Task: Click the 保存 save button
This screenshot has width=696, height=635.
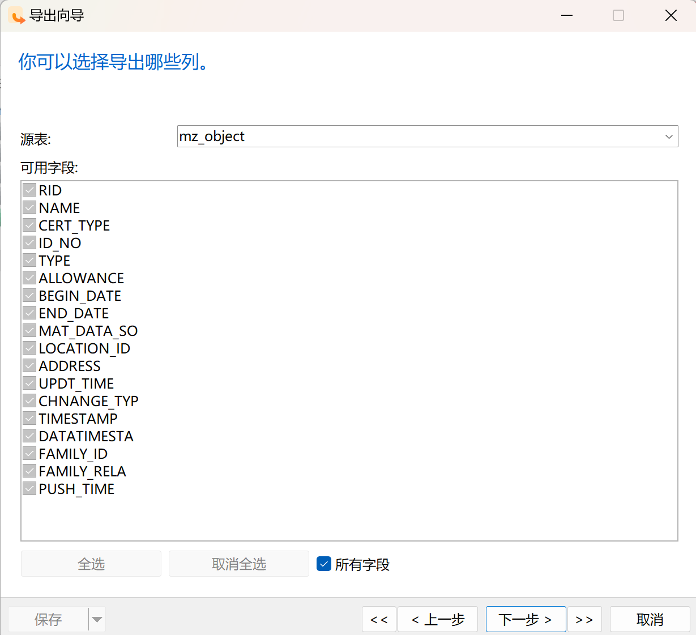Action: point(48,619)
